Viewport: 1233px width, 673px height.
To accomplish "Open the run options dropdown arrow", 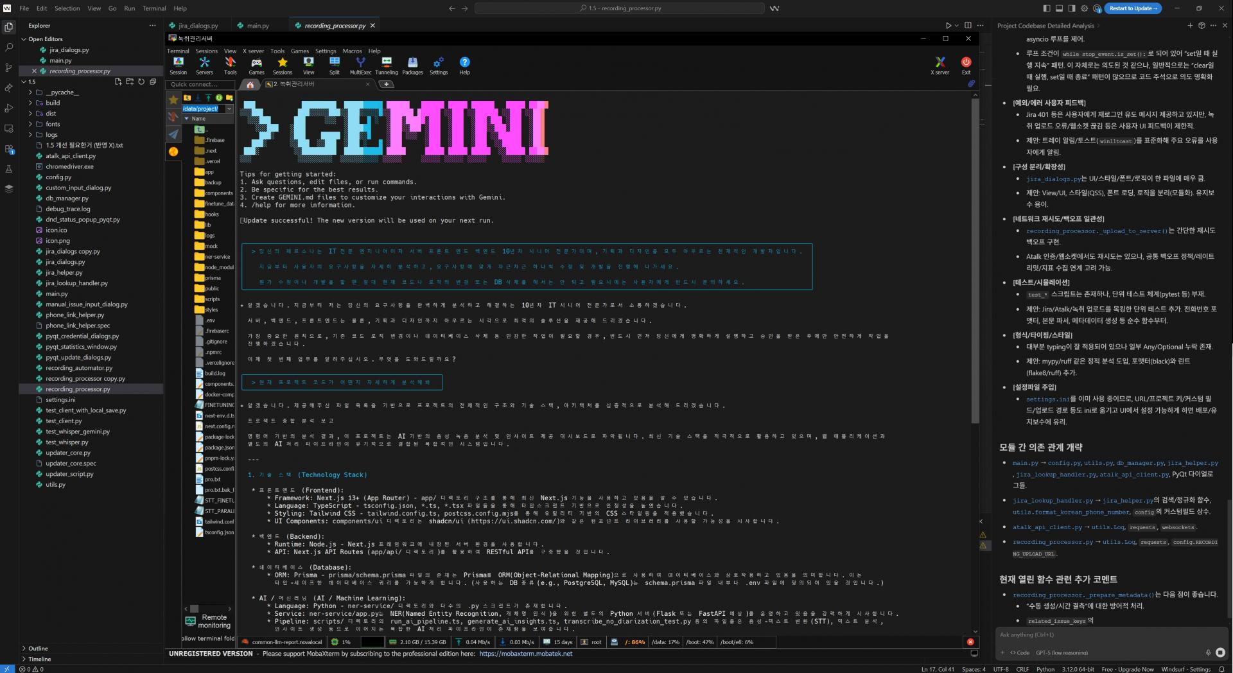I will pos(956,26).
